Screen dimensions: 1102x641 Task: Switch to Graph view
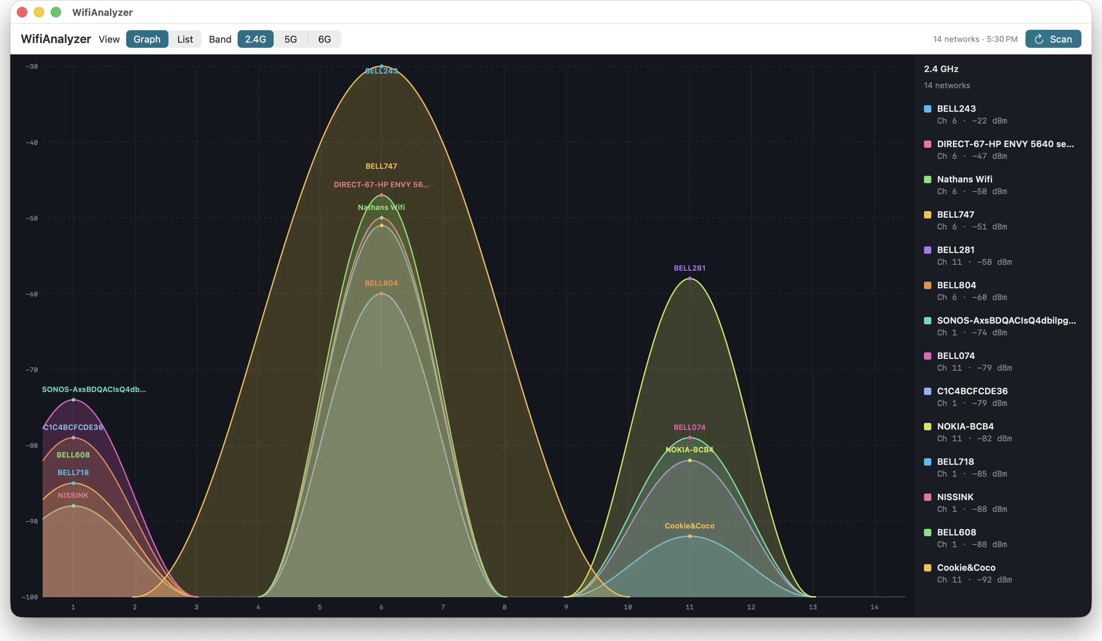(147, 39)
